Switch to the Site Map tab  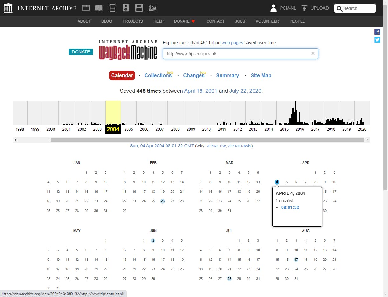point(261,75)
